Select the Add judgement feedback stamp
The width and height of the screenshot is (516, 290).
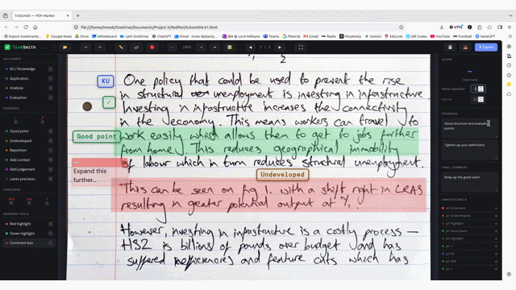(x=29, y=169)
